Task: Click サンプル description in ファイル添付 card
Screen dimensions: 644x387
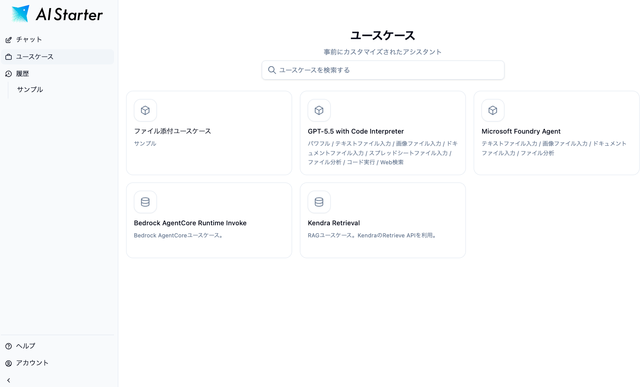Action: point(145,144)
